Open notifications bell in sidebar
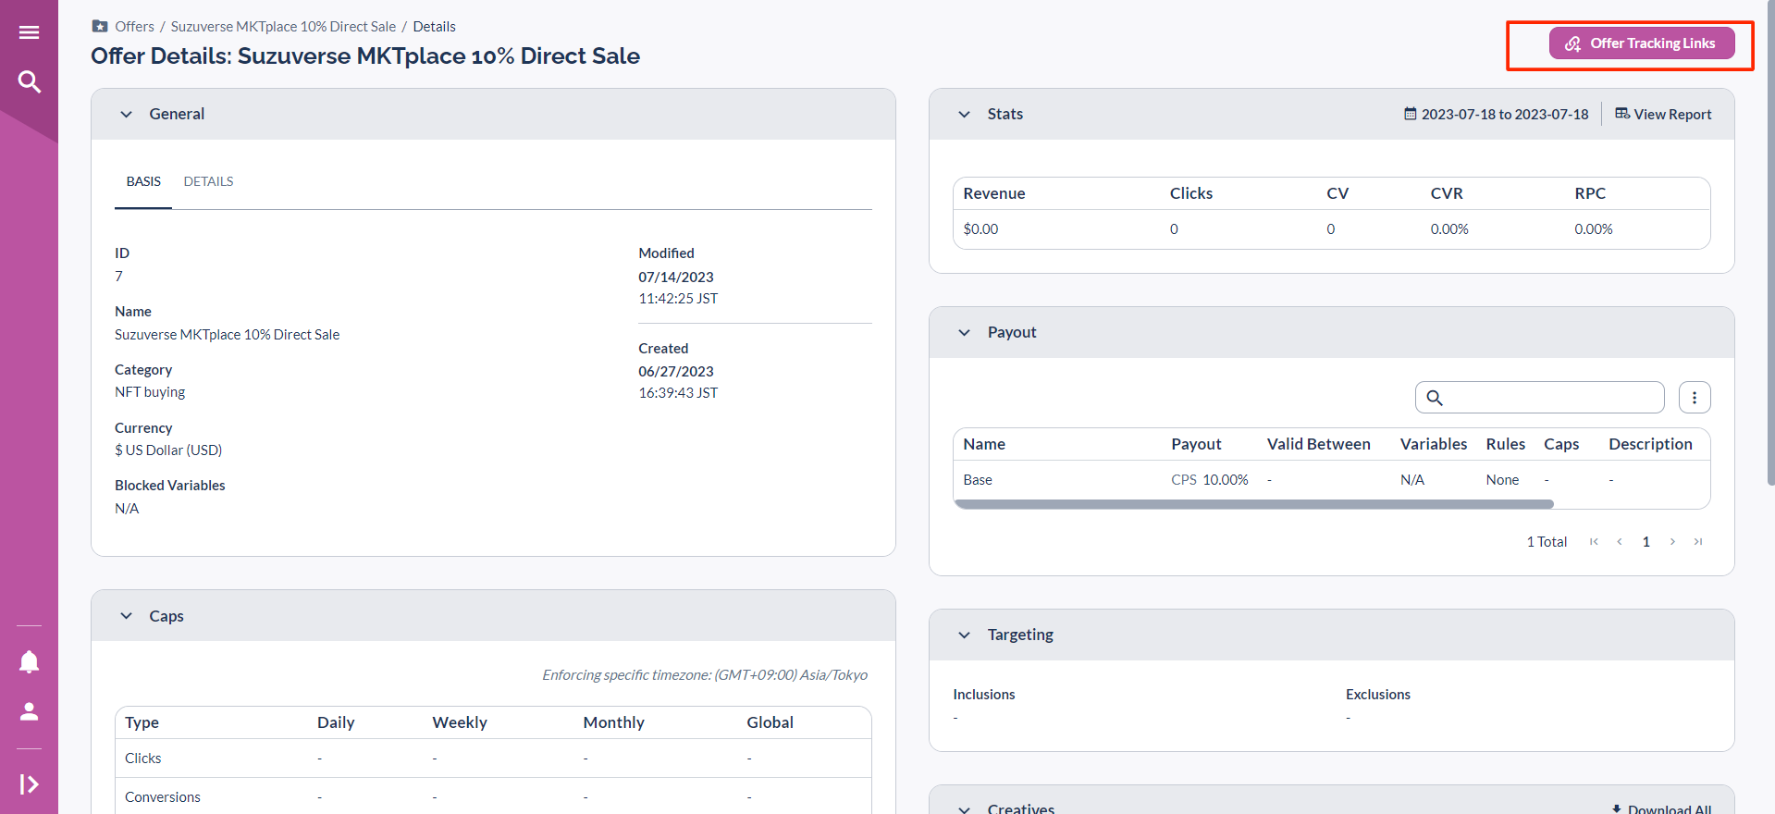Screen dimensions: 1775x814 point(29,661)
